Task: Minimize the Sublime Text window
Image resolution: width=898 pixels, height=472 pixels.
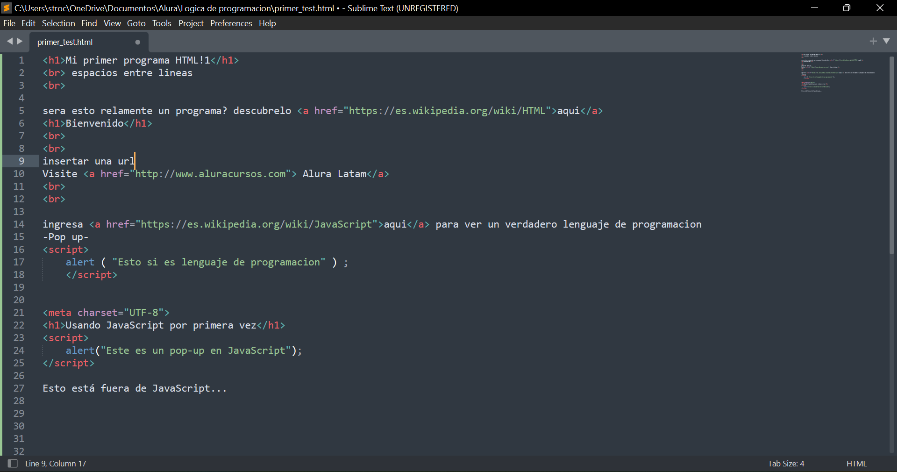Action: [x=814, y=8]
